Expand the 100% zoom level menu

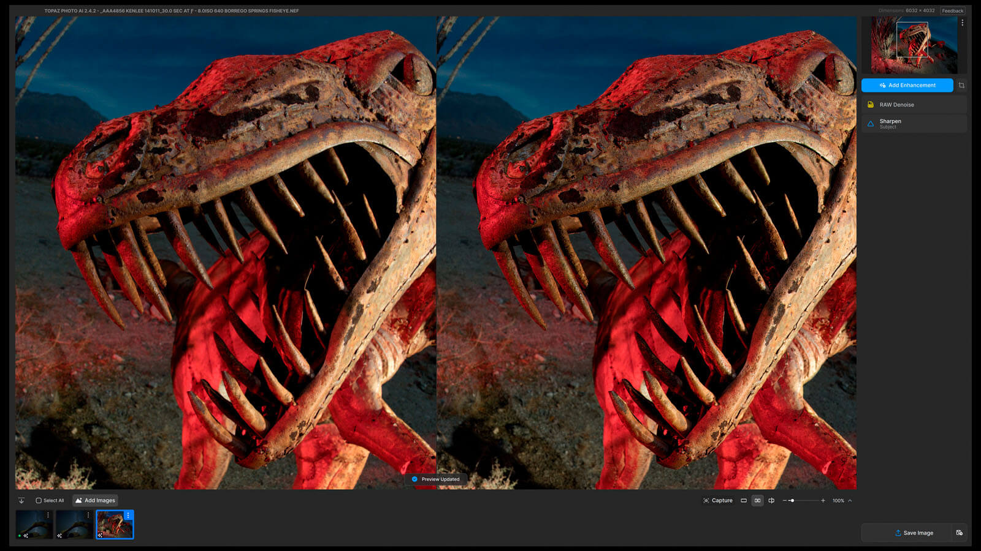pos(850,501)
